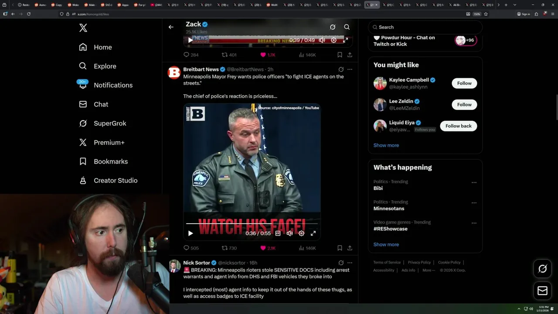Open Premium+ in the sidebar
Viewport: 558px width, 314px height.
102,142
